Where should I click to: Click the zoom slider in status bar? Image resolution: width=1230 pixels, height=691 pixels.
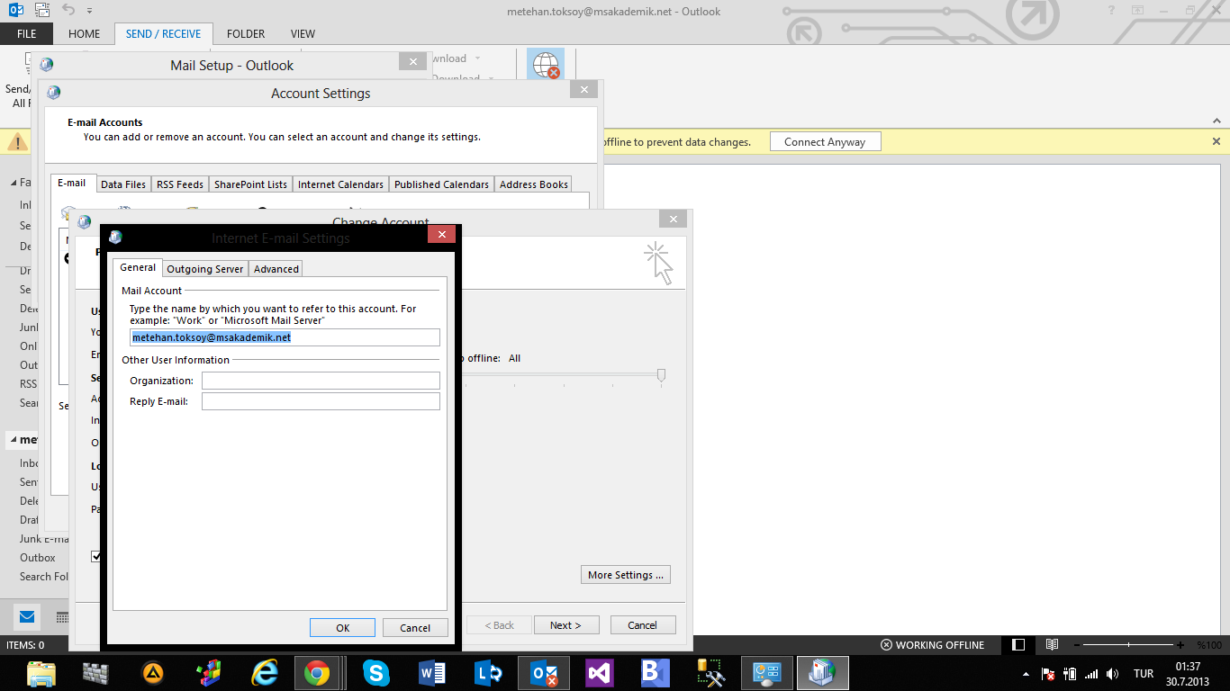coord(1128,645)
